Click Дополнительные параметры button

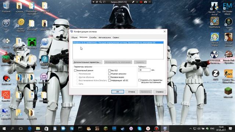87,62
